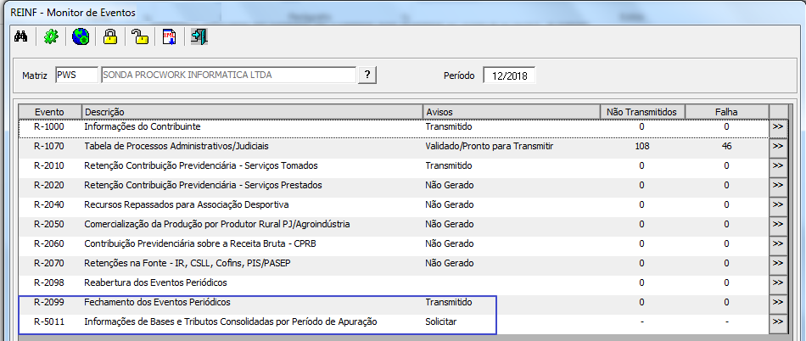Click the globe transmit icon
The height and width of the screenshot is (341, 806).
coord(81,37)
